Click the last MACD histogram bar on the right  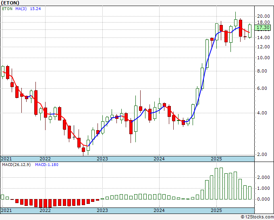(250, 193)
